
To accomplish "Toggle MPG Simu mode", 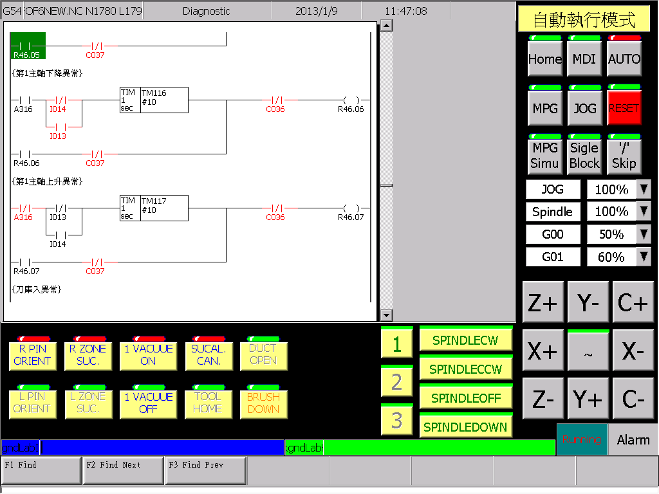I will [544, 154].
